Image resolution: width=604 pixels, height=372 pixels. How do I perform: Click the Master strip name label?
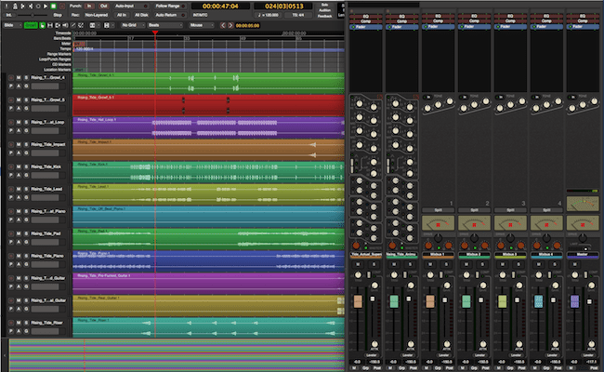583,253
